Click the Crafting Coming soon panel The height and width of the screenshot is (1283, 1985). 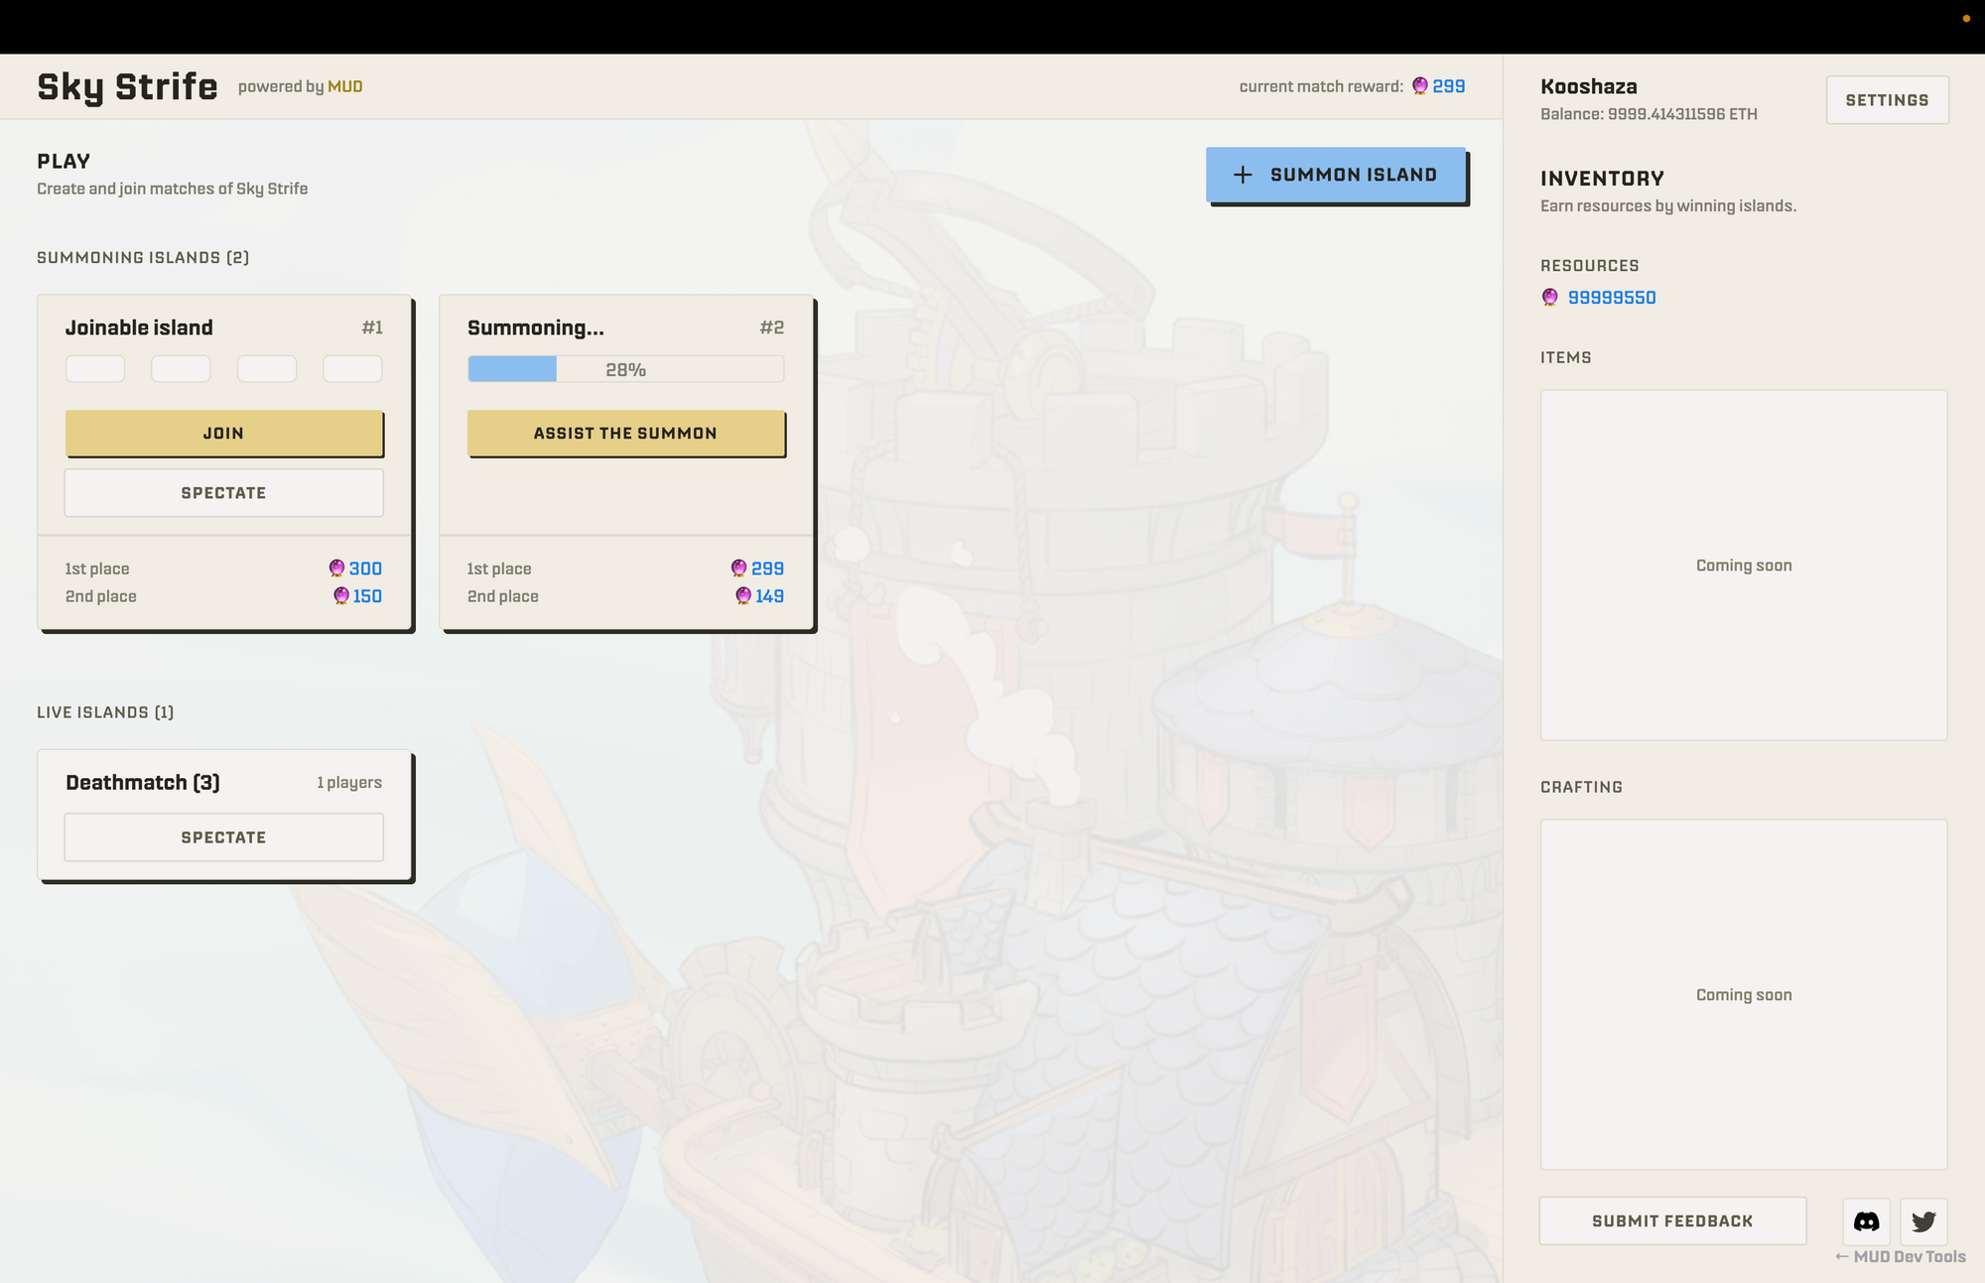click(1744, 994)
